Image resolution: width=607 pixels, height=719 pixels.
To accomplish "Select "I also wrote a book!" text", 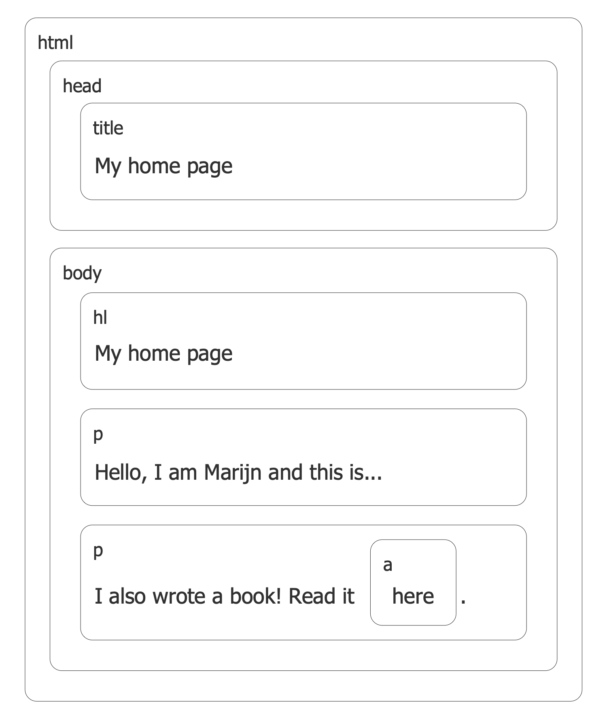I will [188, 596].
